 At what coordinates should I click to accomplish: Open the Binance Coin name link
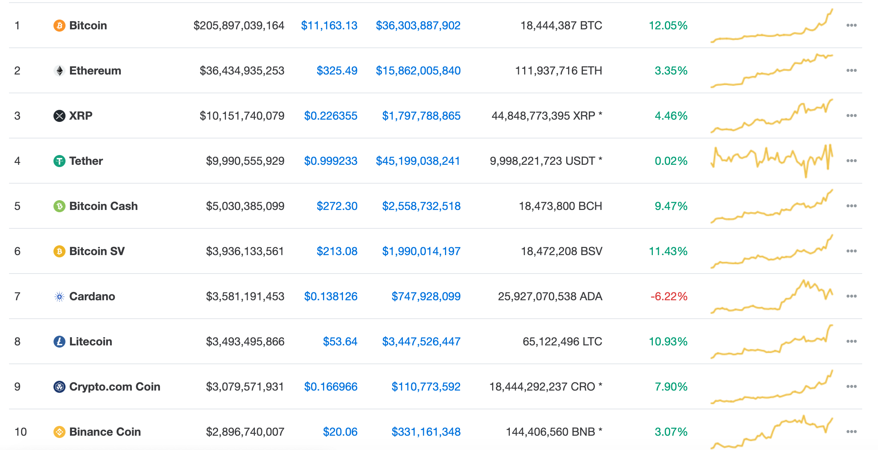[x=105, y=432]
